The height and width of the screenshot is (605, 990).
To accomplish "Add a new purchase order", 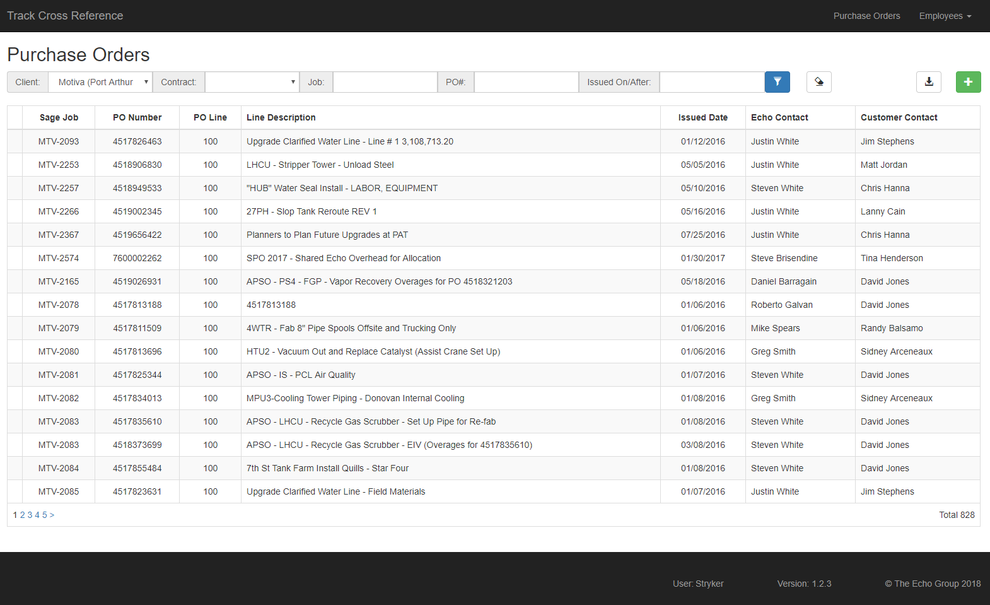I will point(968,82).
